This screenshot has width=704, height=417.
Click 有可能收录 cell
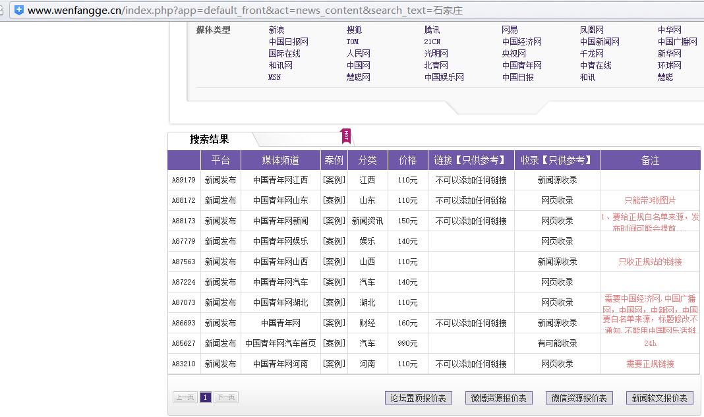coord(557,343)
